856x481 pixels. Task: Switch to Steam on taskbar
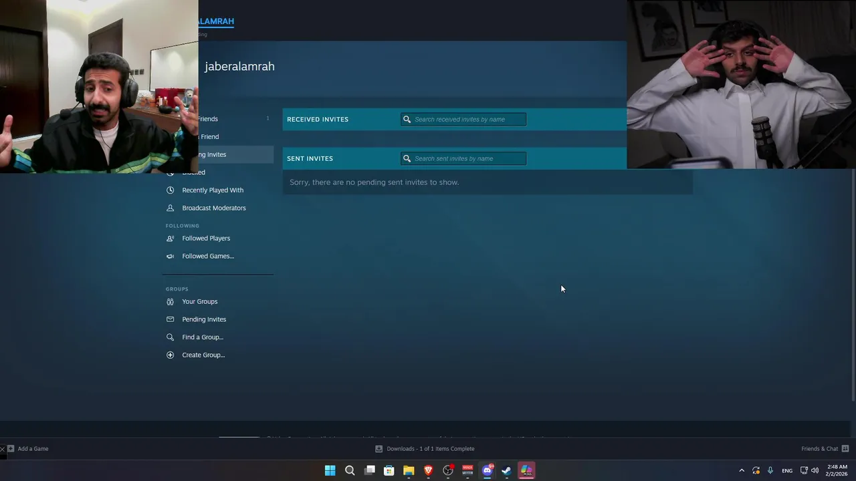coord(507,470)
